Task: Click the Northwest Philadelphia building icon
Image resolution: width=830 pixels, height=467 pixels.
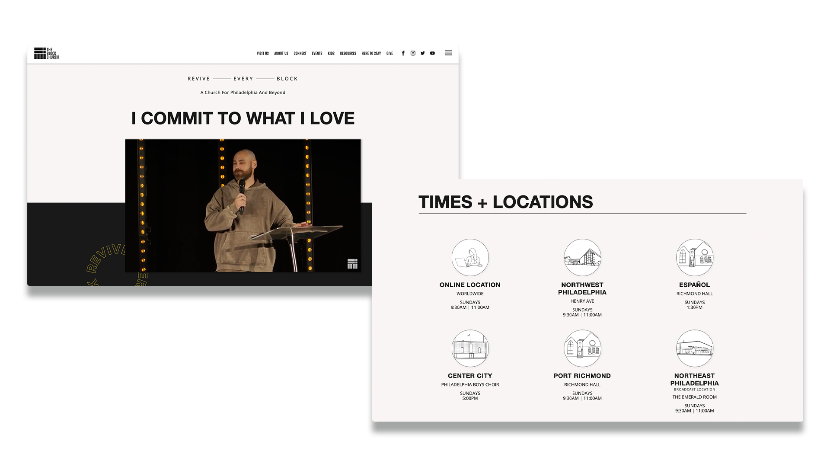Action: pyautogui.click(x=582, y=257)
